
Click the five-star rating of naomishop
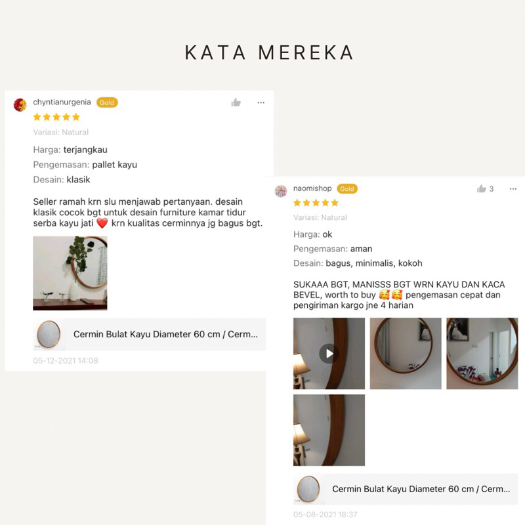coord(316,203)
